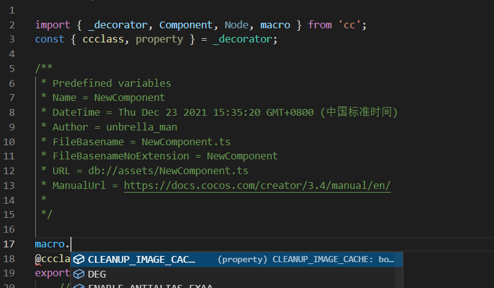
Task: Open the docs.cocos.com manual link
Action: click(257, 185)
